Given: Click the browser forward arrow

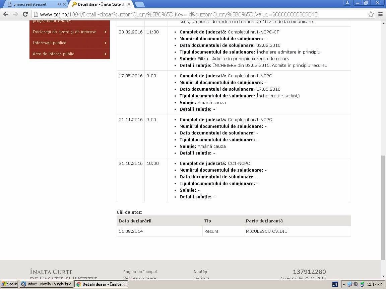Looking at the screenshot, I should tap(15, 14).
